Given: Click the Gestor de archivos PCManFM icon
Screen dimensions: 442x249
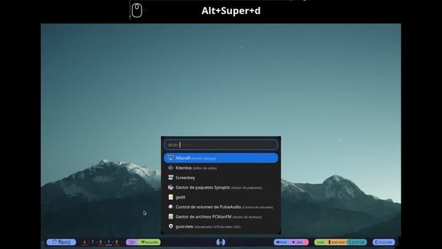Looking at the screenshot, I should coord(171,216).
